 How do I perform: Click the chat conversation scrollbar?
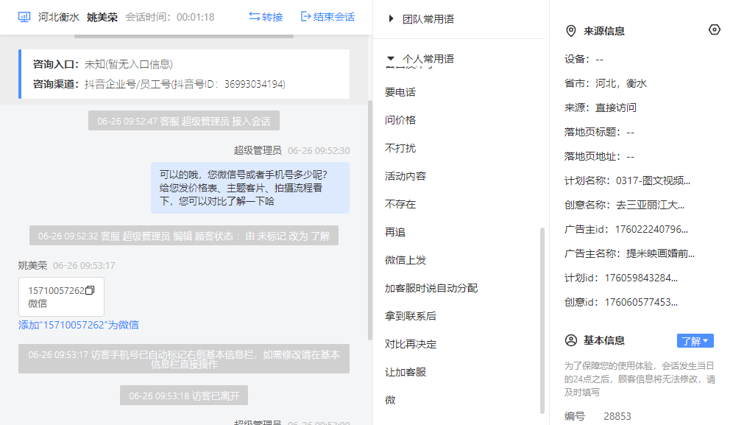point(370,220)
